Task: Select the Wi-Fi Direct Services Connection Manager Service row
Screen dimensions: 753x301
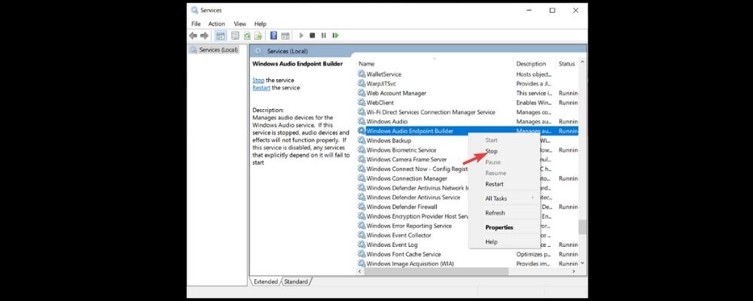Action: (x=468, y=112)
